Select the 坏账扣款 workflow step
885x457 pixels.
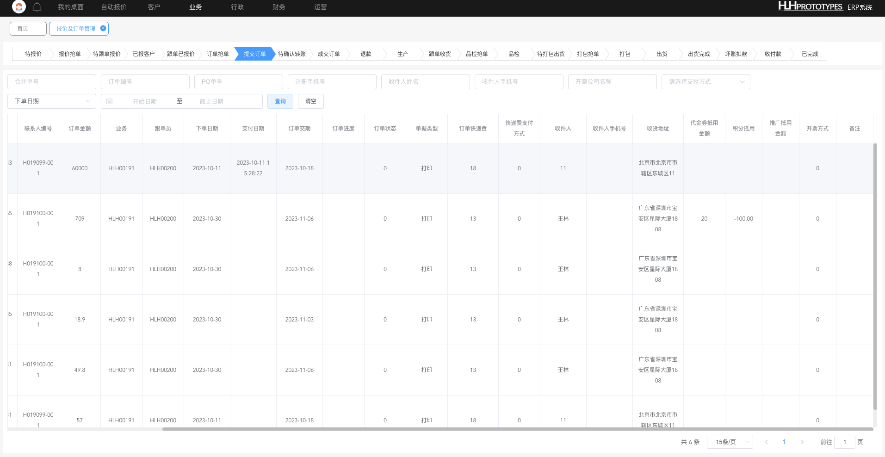[736, 54]
